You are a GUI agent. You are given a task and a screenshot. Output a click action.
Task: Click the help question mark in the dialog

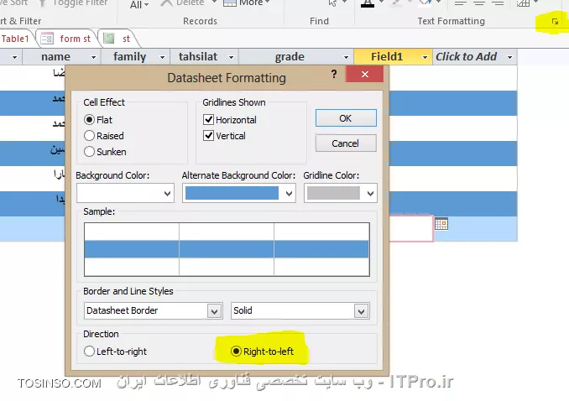click(x=334, y=77)
